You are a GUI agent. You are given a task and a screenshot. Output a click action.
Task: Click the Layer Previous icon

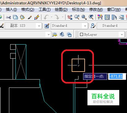click(x=62, y=34)
